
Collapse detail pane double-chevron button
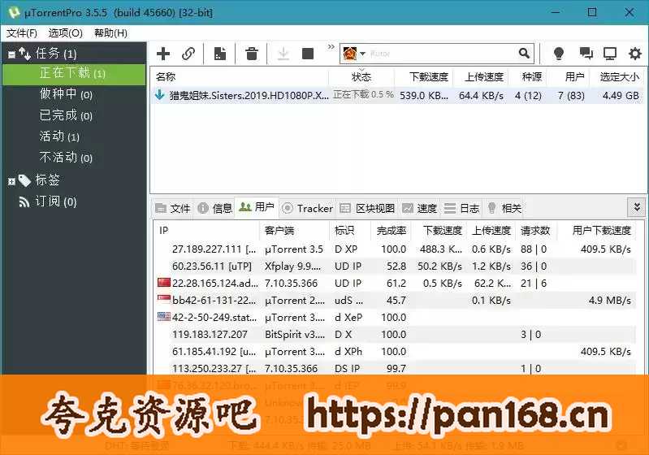point(637,206)
